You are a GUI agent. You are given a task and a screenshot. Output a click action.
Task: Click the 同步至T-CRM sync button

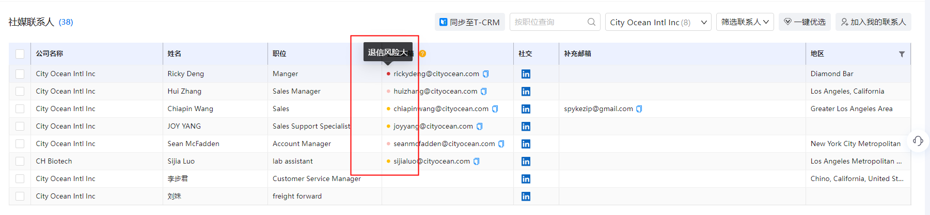(x=469, y=22)
